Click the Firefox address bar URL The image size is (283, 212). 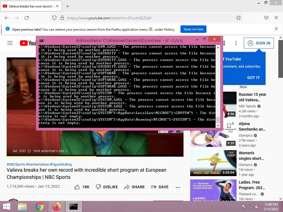pos(109,18)
